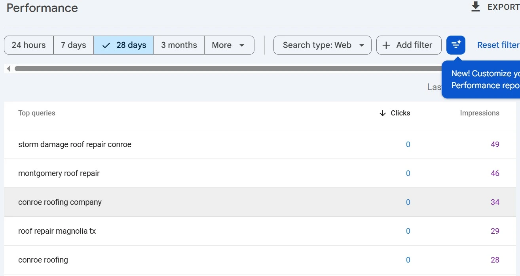Open the customize report filter icon button
This screenshot has height=276, width=520.
(456, 45)
